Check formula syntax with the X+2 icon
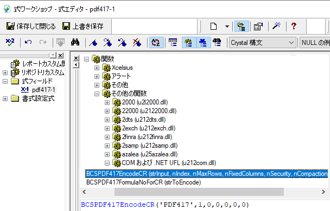The height and width of the screenshot is (211, 330). [x=10, y=42]
